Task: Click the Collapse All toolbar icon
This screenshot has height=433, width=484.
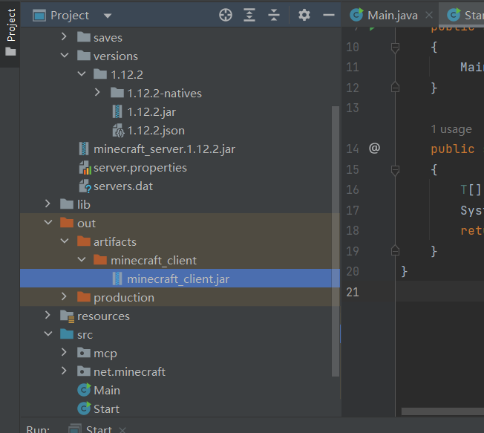Action: [274, 15]
